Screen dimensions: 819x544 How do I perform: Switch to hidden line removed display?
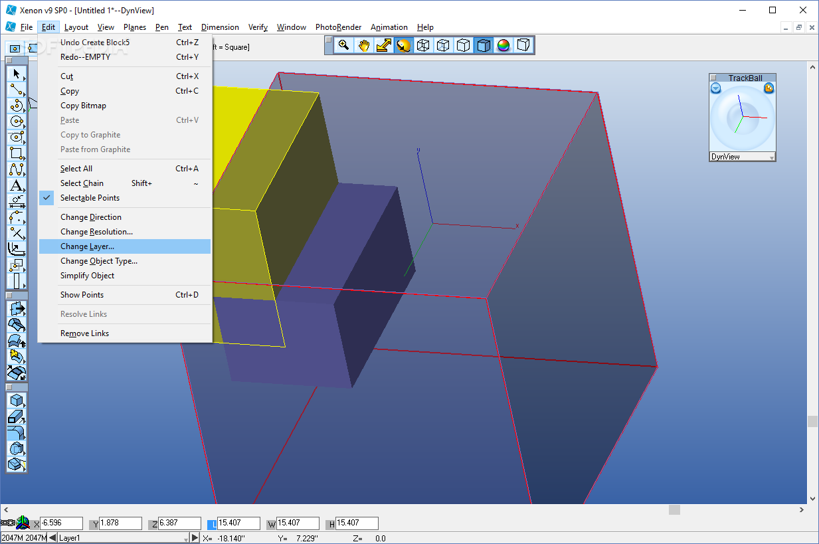(x=464, y=45)
